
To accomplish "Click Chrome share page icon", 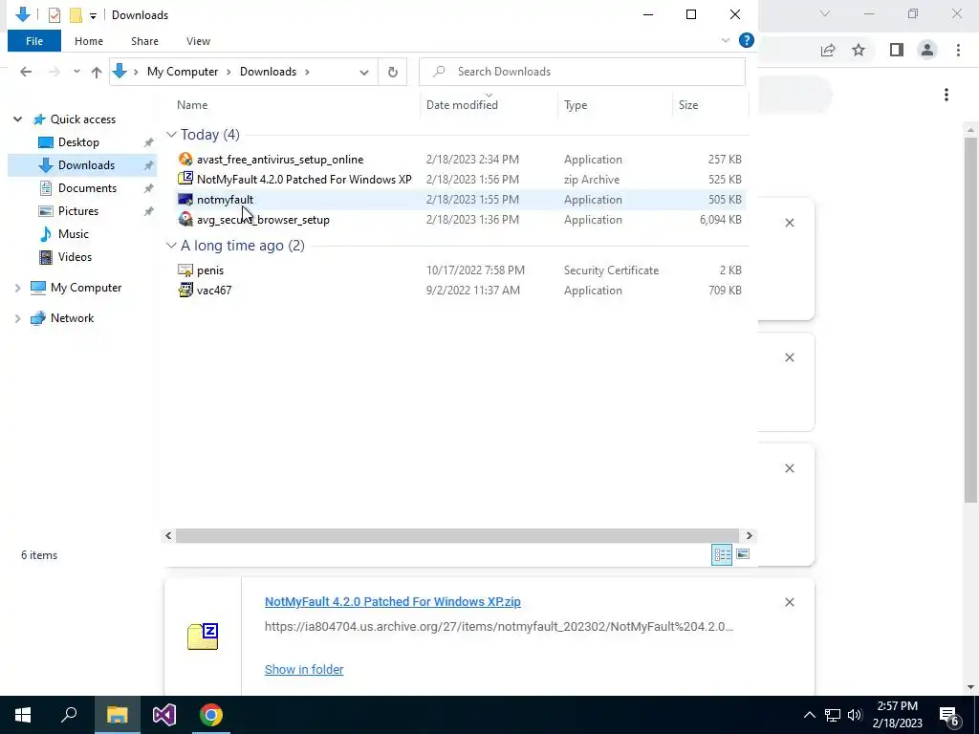I will pos(828,50).
